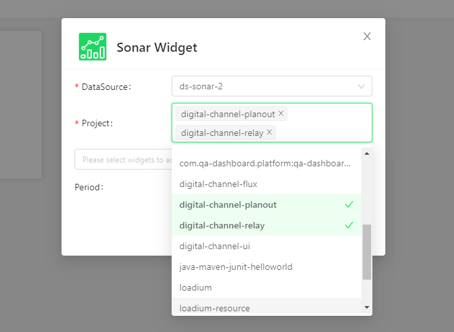Close the Sonar Widget dialog
The height and width of the screenshot is (332, 454).
tap(367, 36)
